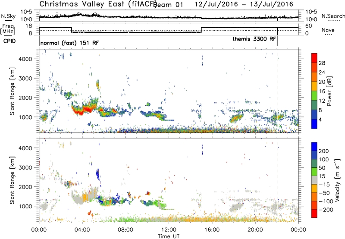345x239 pixels.
Task: Select the '4' label on Power colorbar
Action: click(320, 119)
